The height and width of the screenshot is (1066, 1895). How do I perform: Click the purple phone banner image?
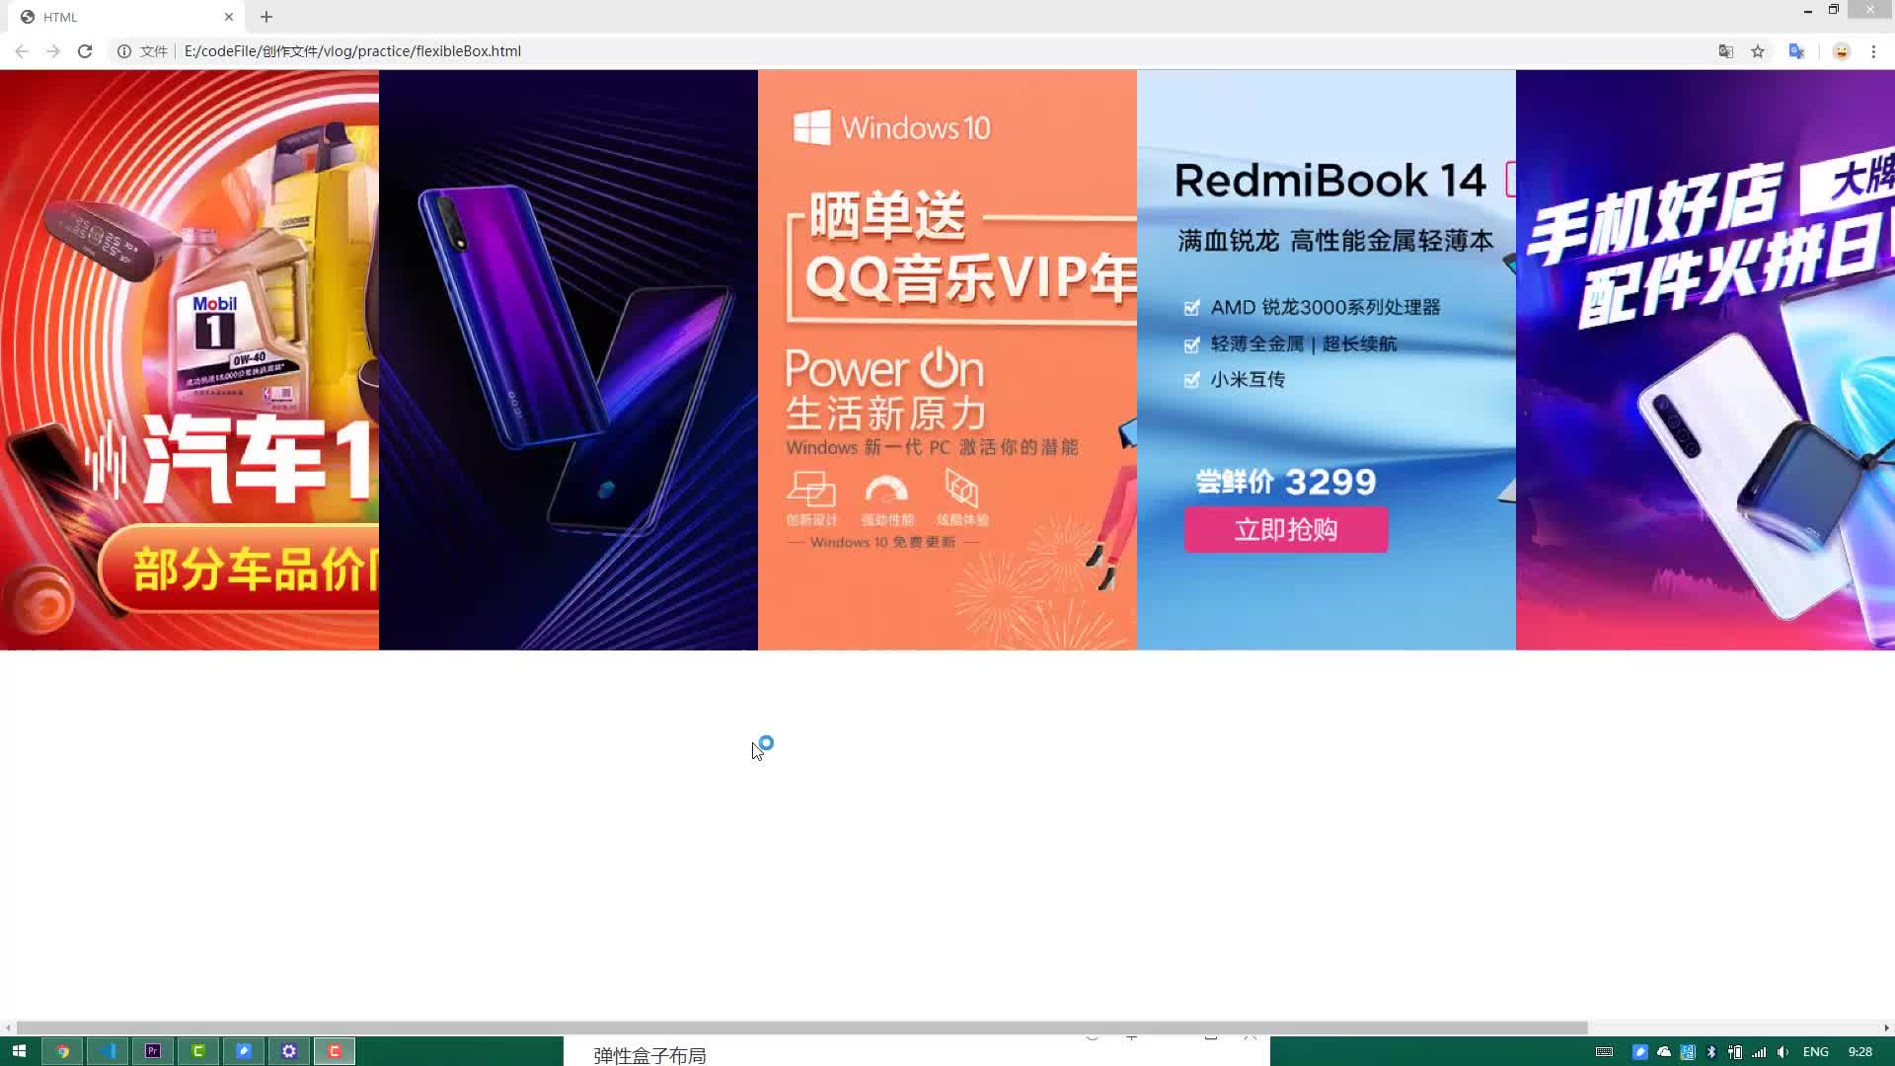(568, 359)
